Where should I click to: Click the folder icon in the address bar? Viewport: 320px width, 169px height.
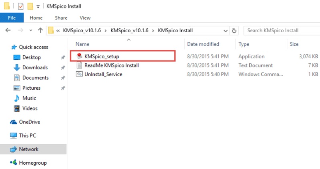point(51,31)
